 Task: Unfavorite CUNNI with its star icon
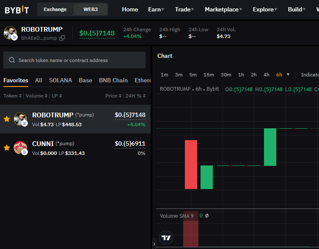tap(7, 148)
